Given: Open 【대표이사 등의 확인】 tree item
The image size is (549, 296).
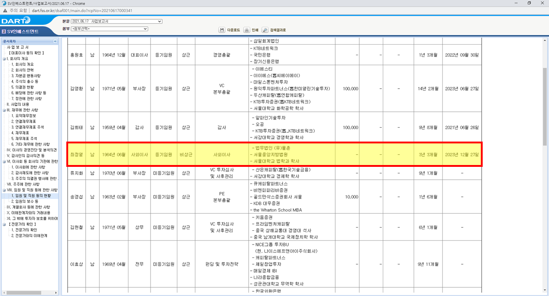Looking at the screenshot, I should coord(26,53).
